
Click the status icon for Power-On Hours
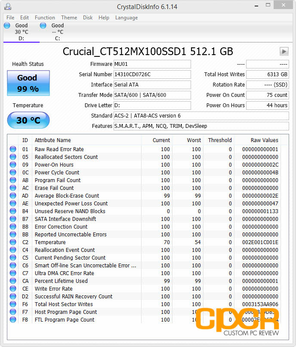pos(13,164)
